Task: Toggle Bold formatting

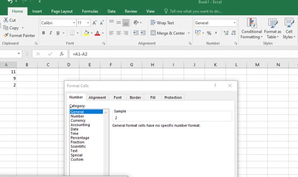Action: [43, 33]
